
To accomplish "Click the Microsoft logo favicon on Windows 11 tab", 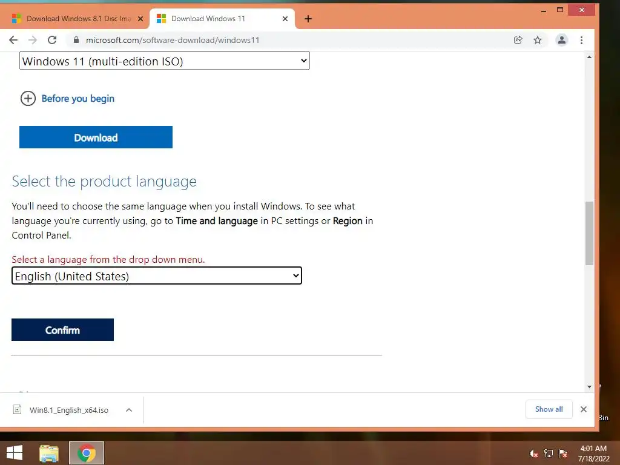I will click(161, 19).
